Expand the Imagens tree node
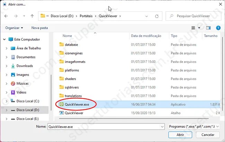Viewport: 225px width, 142px height. [x=6, y=75]
